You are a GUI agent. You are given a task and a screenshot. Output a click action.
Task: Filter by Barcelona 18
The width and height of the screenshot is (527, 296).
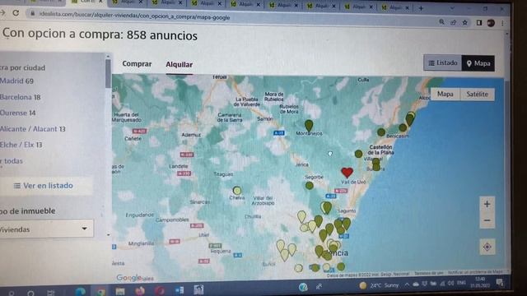[20, 97]
